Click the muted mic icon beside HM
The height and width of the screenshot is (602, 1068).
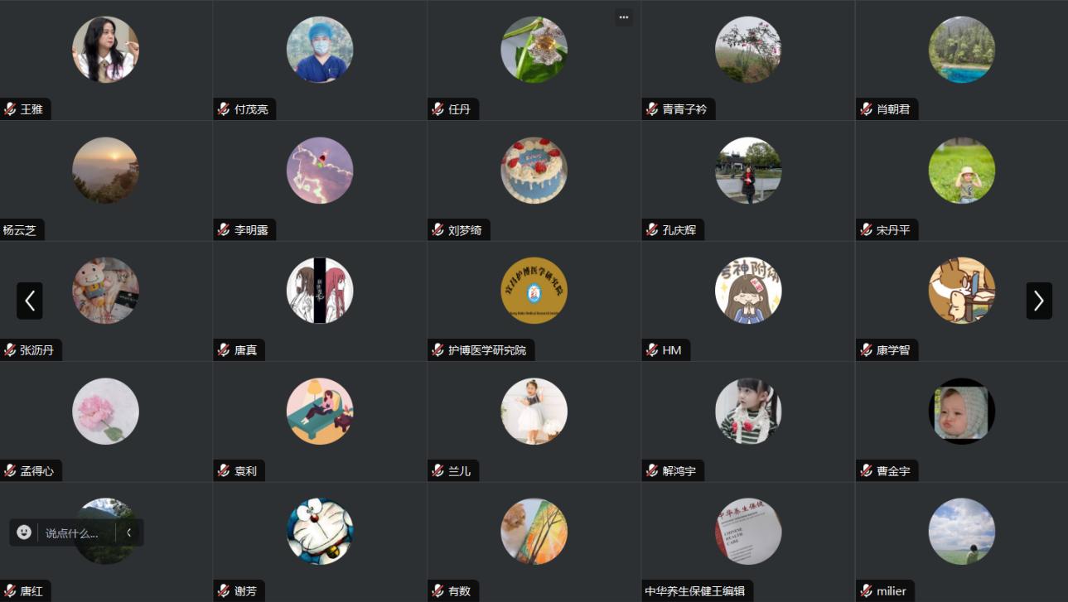click(652, 350)
